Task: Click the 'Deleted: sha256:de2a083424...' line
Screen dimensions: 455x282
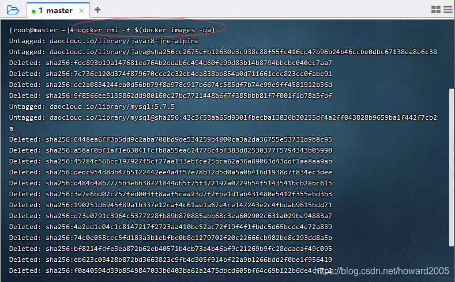Action: pyautogui.click(x=170, y=85)
